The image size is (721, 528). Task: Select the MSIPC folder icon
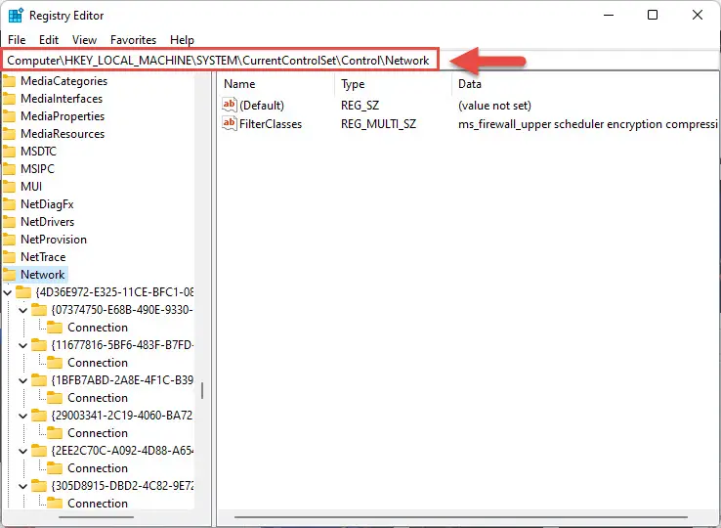(x=9, y=169)
